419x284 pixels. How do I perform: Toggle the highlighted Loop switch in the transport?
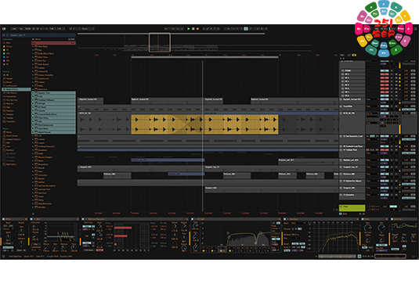(x=246, y=29)
